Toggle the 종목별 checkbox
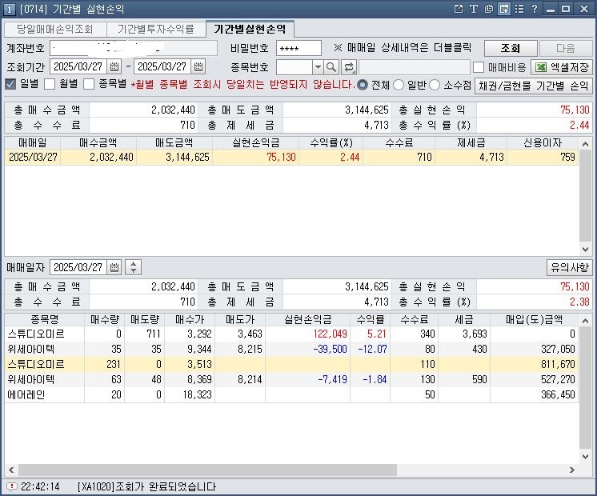This screenshot has width=597, height=496. 89,84
